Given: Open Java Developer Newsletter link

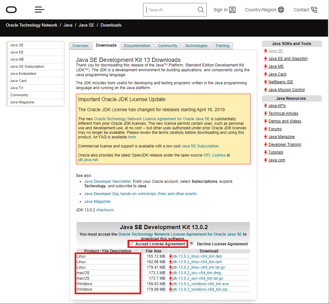Looking at the screenshot, I should click(x=107, y=181).
